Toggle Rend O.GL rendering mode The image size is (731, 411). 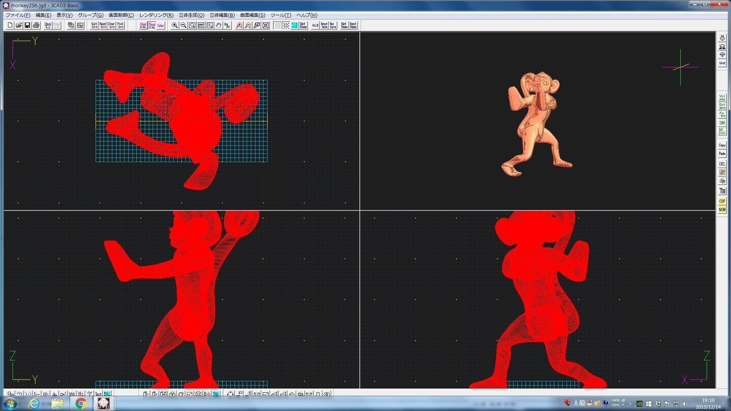pyautogui.click(x=152, y=25)
